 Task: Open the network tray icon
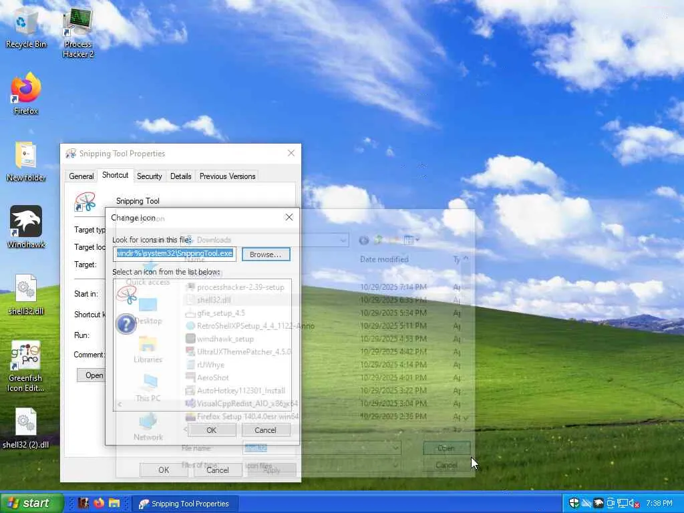(x=622, y=503)
